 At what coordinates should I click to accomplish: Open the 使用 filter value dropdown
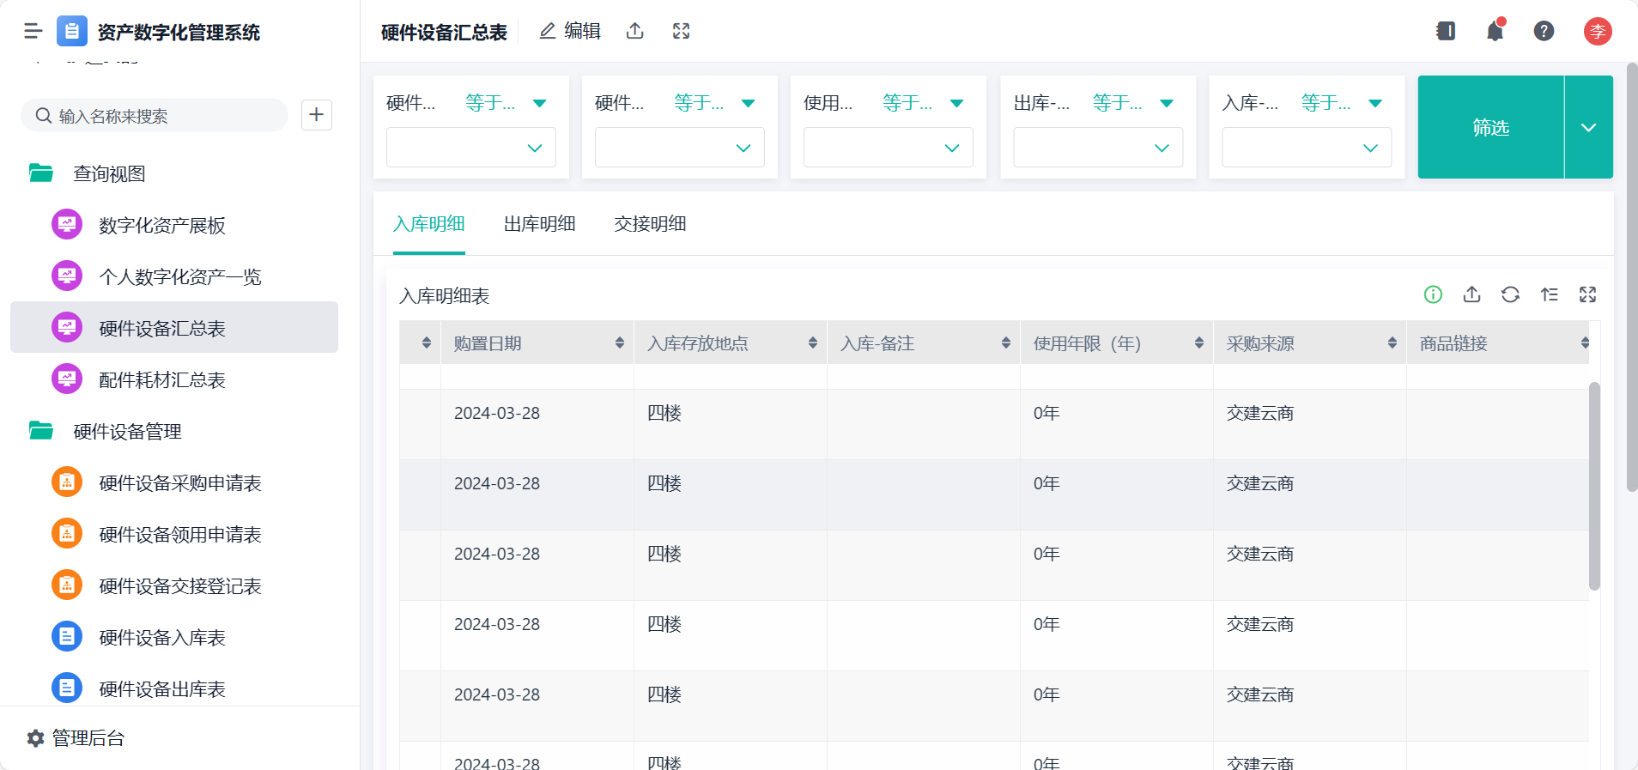click(888, 148)
